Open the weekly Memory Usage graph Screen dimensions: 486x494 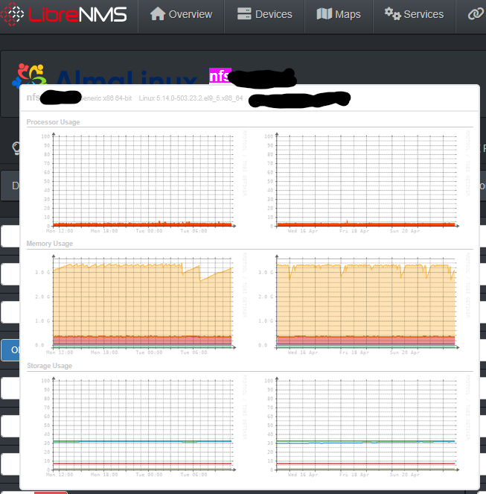pos(362,304)
